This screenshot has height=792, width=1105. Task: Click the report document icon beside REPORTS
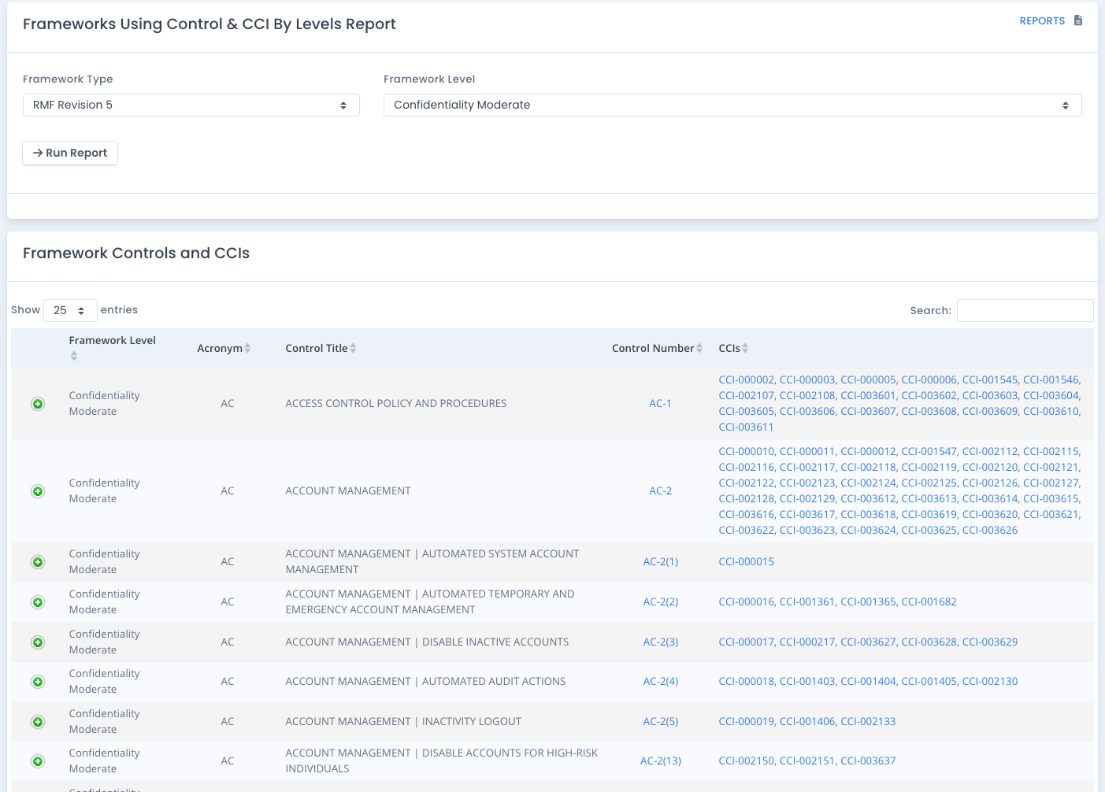[1080, 20]
